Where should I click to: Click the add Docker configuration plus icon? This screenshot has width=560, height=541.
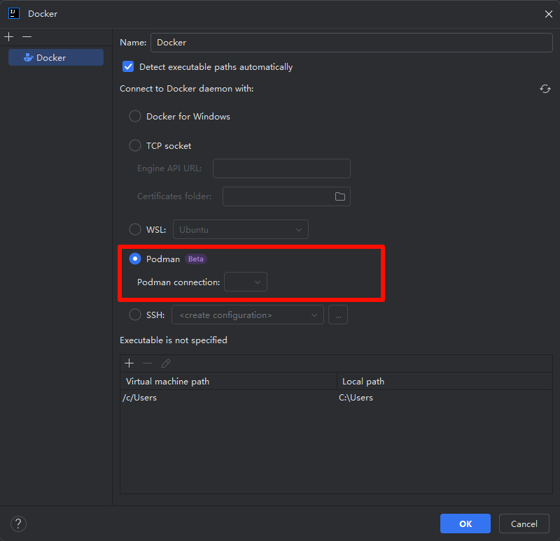click(x=9, y=36)
